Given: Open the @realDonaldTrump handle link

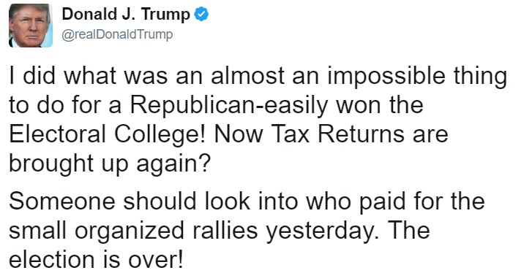Looking at the screenshot, I should [x=117, y=34].
